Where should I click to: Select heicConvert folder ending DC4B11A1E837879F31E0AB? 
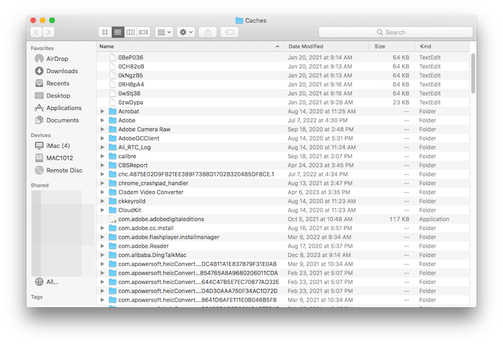tap(282, 264)
